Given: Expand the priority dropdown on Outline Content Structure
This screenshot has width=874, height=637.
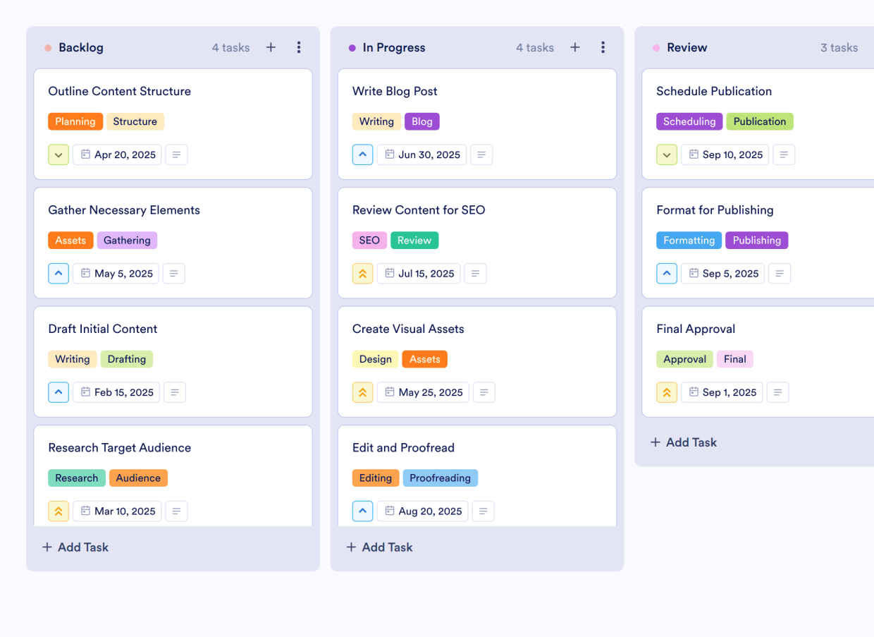Looking at the screenshot, I should [59, 154].
